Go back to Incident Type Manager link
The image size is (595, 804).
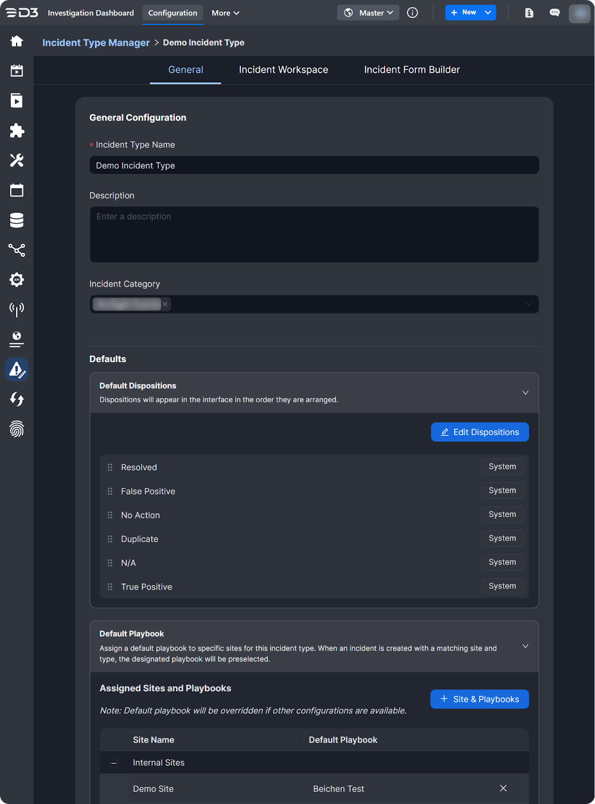(x=96, y=43)
